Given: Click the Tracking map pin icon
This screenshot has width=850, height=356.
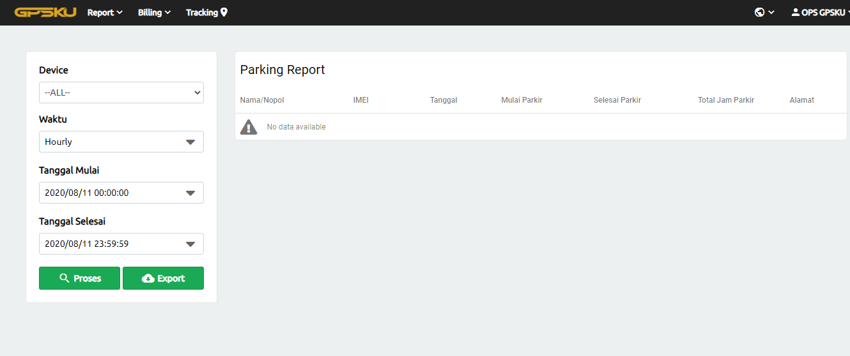Looking at the screenshot, I should click(x=224, y=12).
